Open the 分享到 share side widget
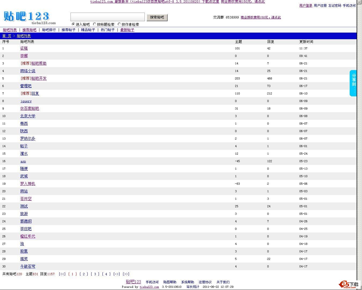This screenshot has height=290, width=362. pos(353,83)
